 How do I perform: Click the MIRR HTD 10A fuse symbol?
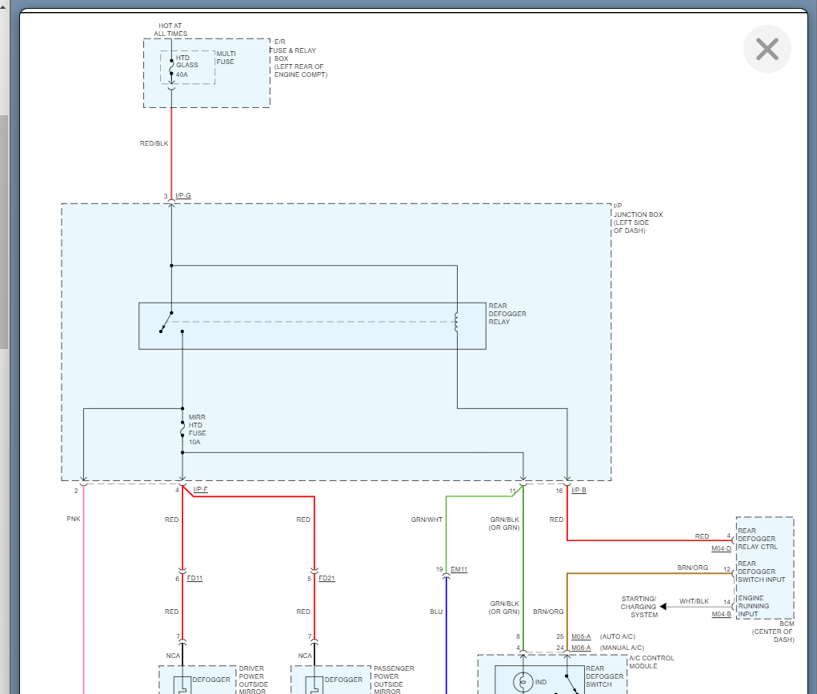[x=182, y=433]
